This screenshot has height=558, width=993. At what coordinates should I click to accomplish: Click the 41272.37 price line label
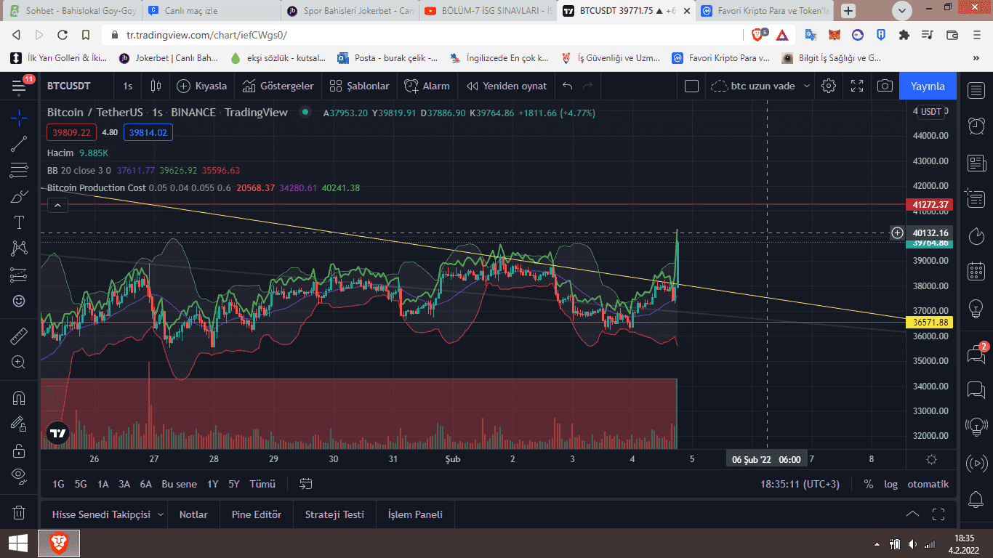[931, 205]
